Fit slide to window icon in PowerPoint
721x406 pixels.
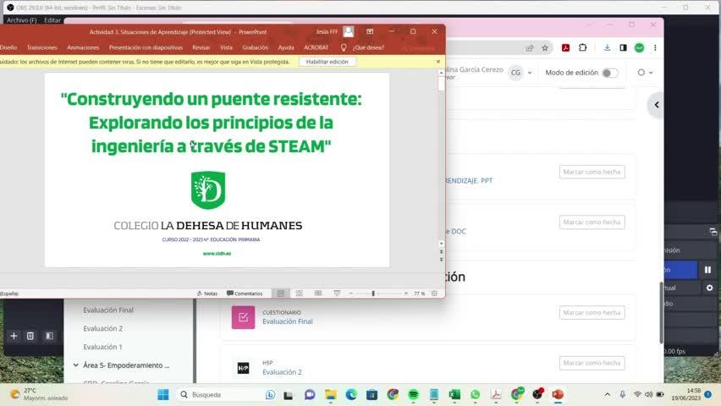point(434,294)
